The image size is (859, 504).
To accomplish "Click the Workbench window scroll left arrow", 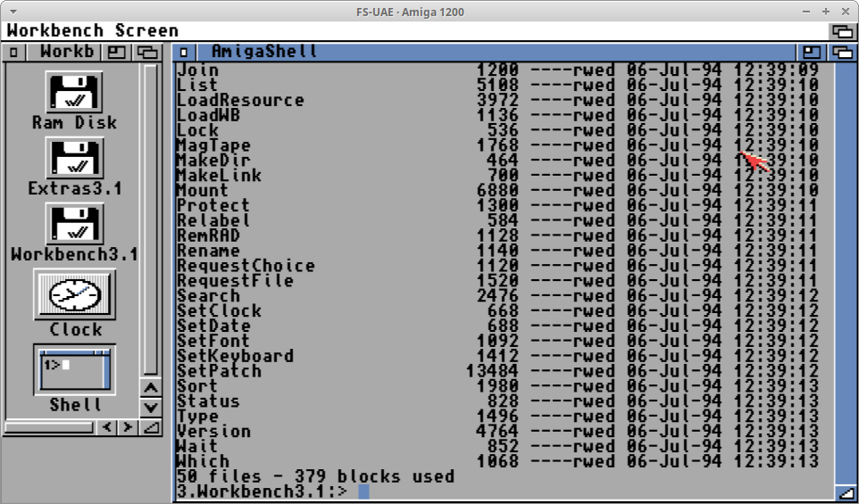I will click(x=107, y=427).
